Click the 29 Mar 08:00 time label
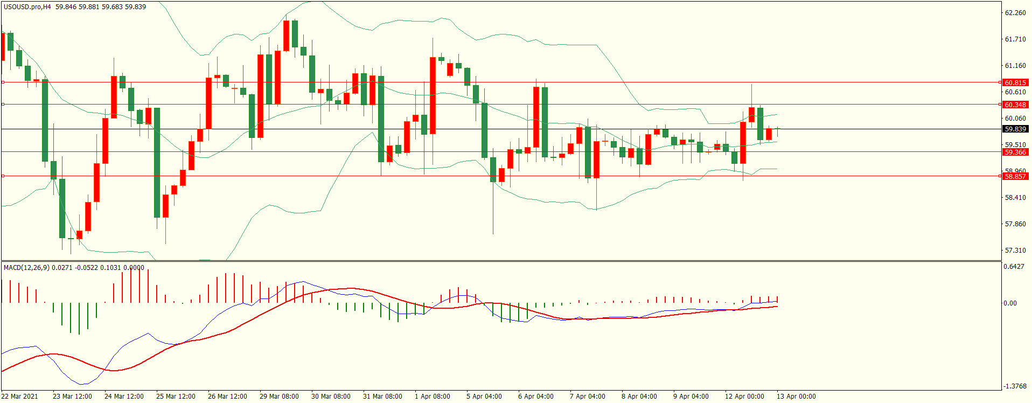The image size is (1032, 403). tap(279, 397)
